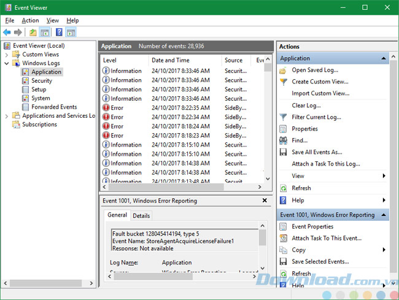This screenshot has height=300, width=399.
Task: Collapse the Application section in Actions pane
Action: (384, 58)
